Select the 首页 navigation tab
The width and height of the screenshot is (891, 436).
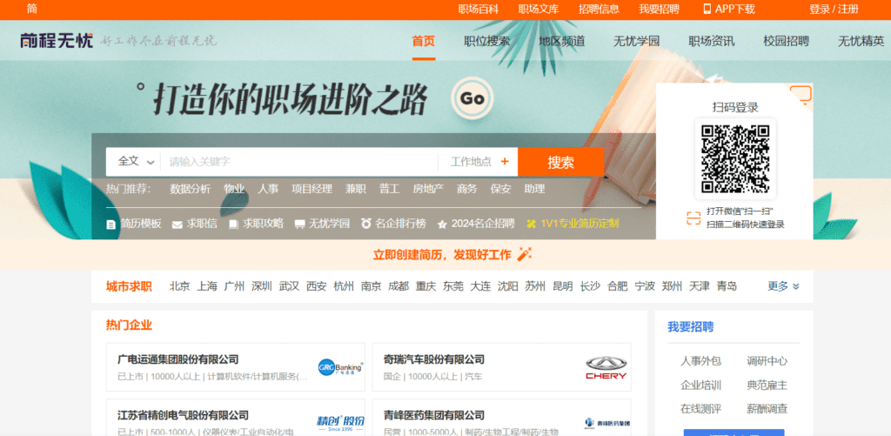tap(424, 41)
